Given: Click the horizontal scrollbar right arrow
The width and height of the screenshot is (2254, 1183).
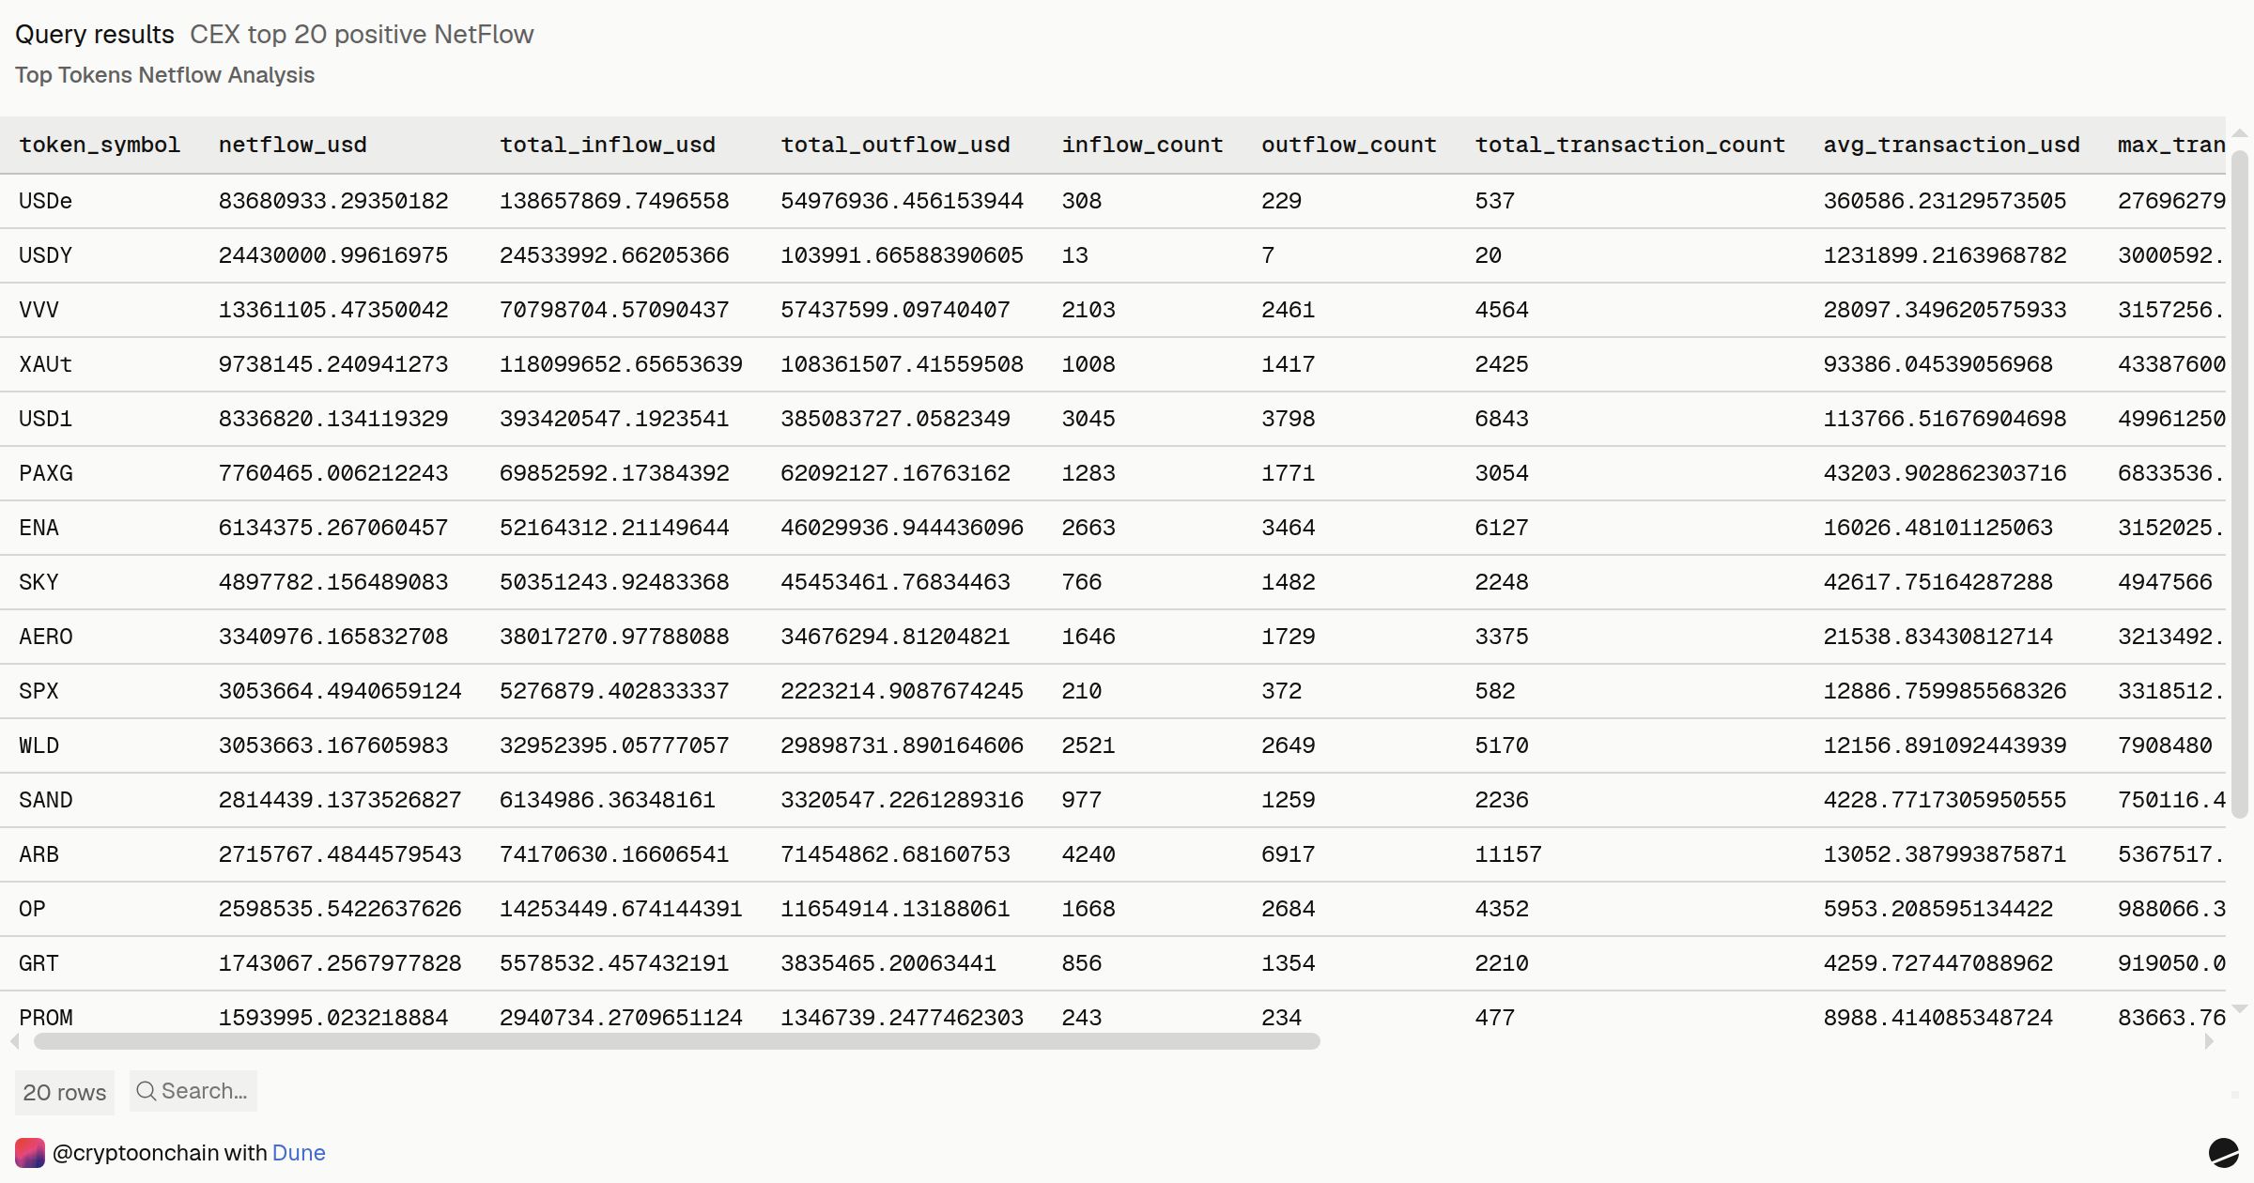Looking at the screenshot, I should (x=2209, y=1041).
